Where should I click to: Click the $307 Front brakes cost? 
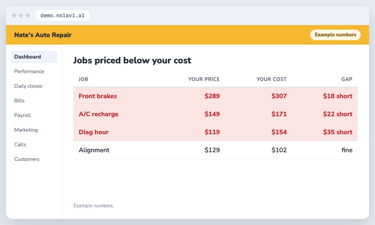pos(279,96)
